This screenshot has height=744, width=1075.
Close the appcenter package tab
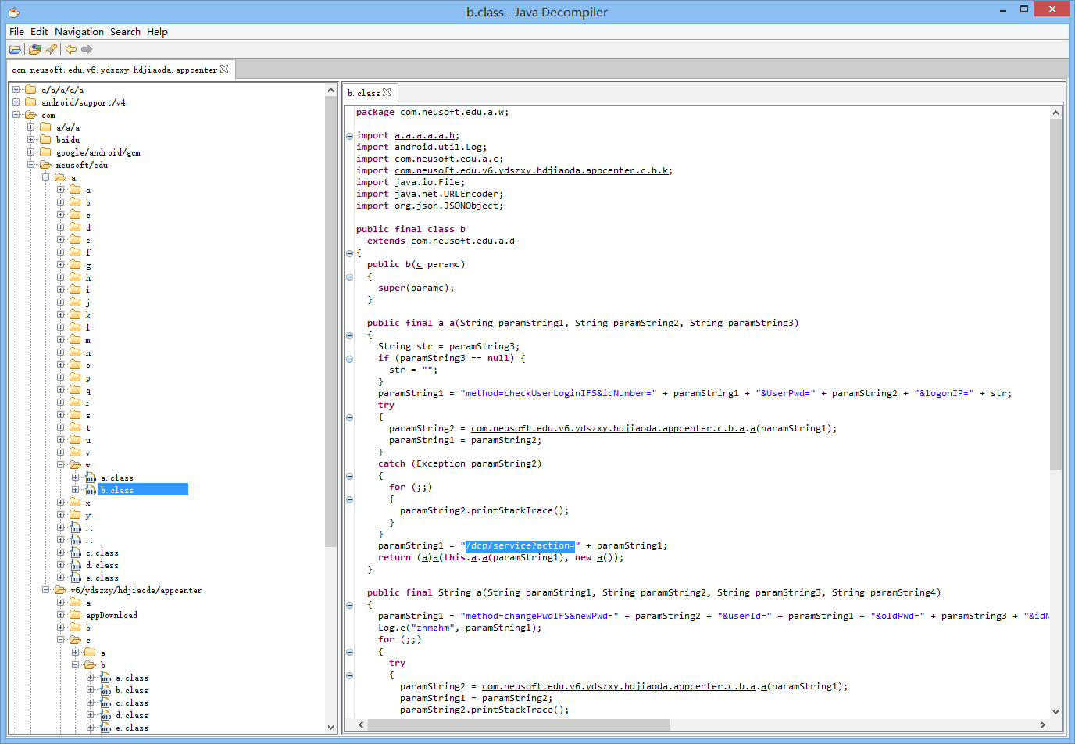[225, 70]
